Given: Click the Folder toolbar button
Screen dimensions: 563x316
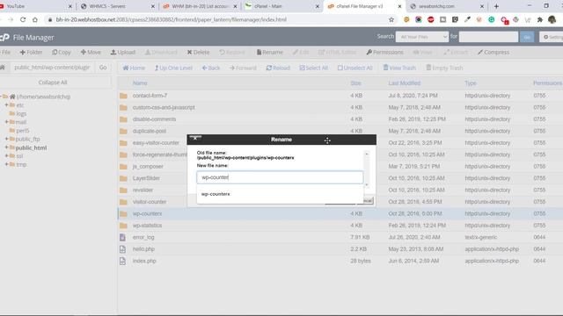Looking at the screenshot, I should tap(32, 53).
